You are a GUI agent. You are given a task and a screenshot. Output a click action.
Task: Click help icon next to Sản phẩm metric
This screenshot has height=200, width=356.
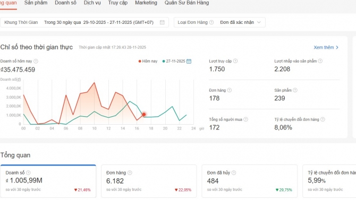click(295, 90)
